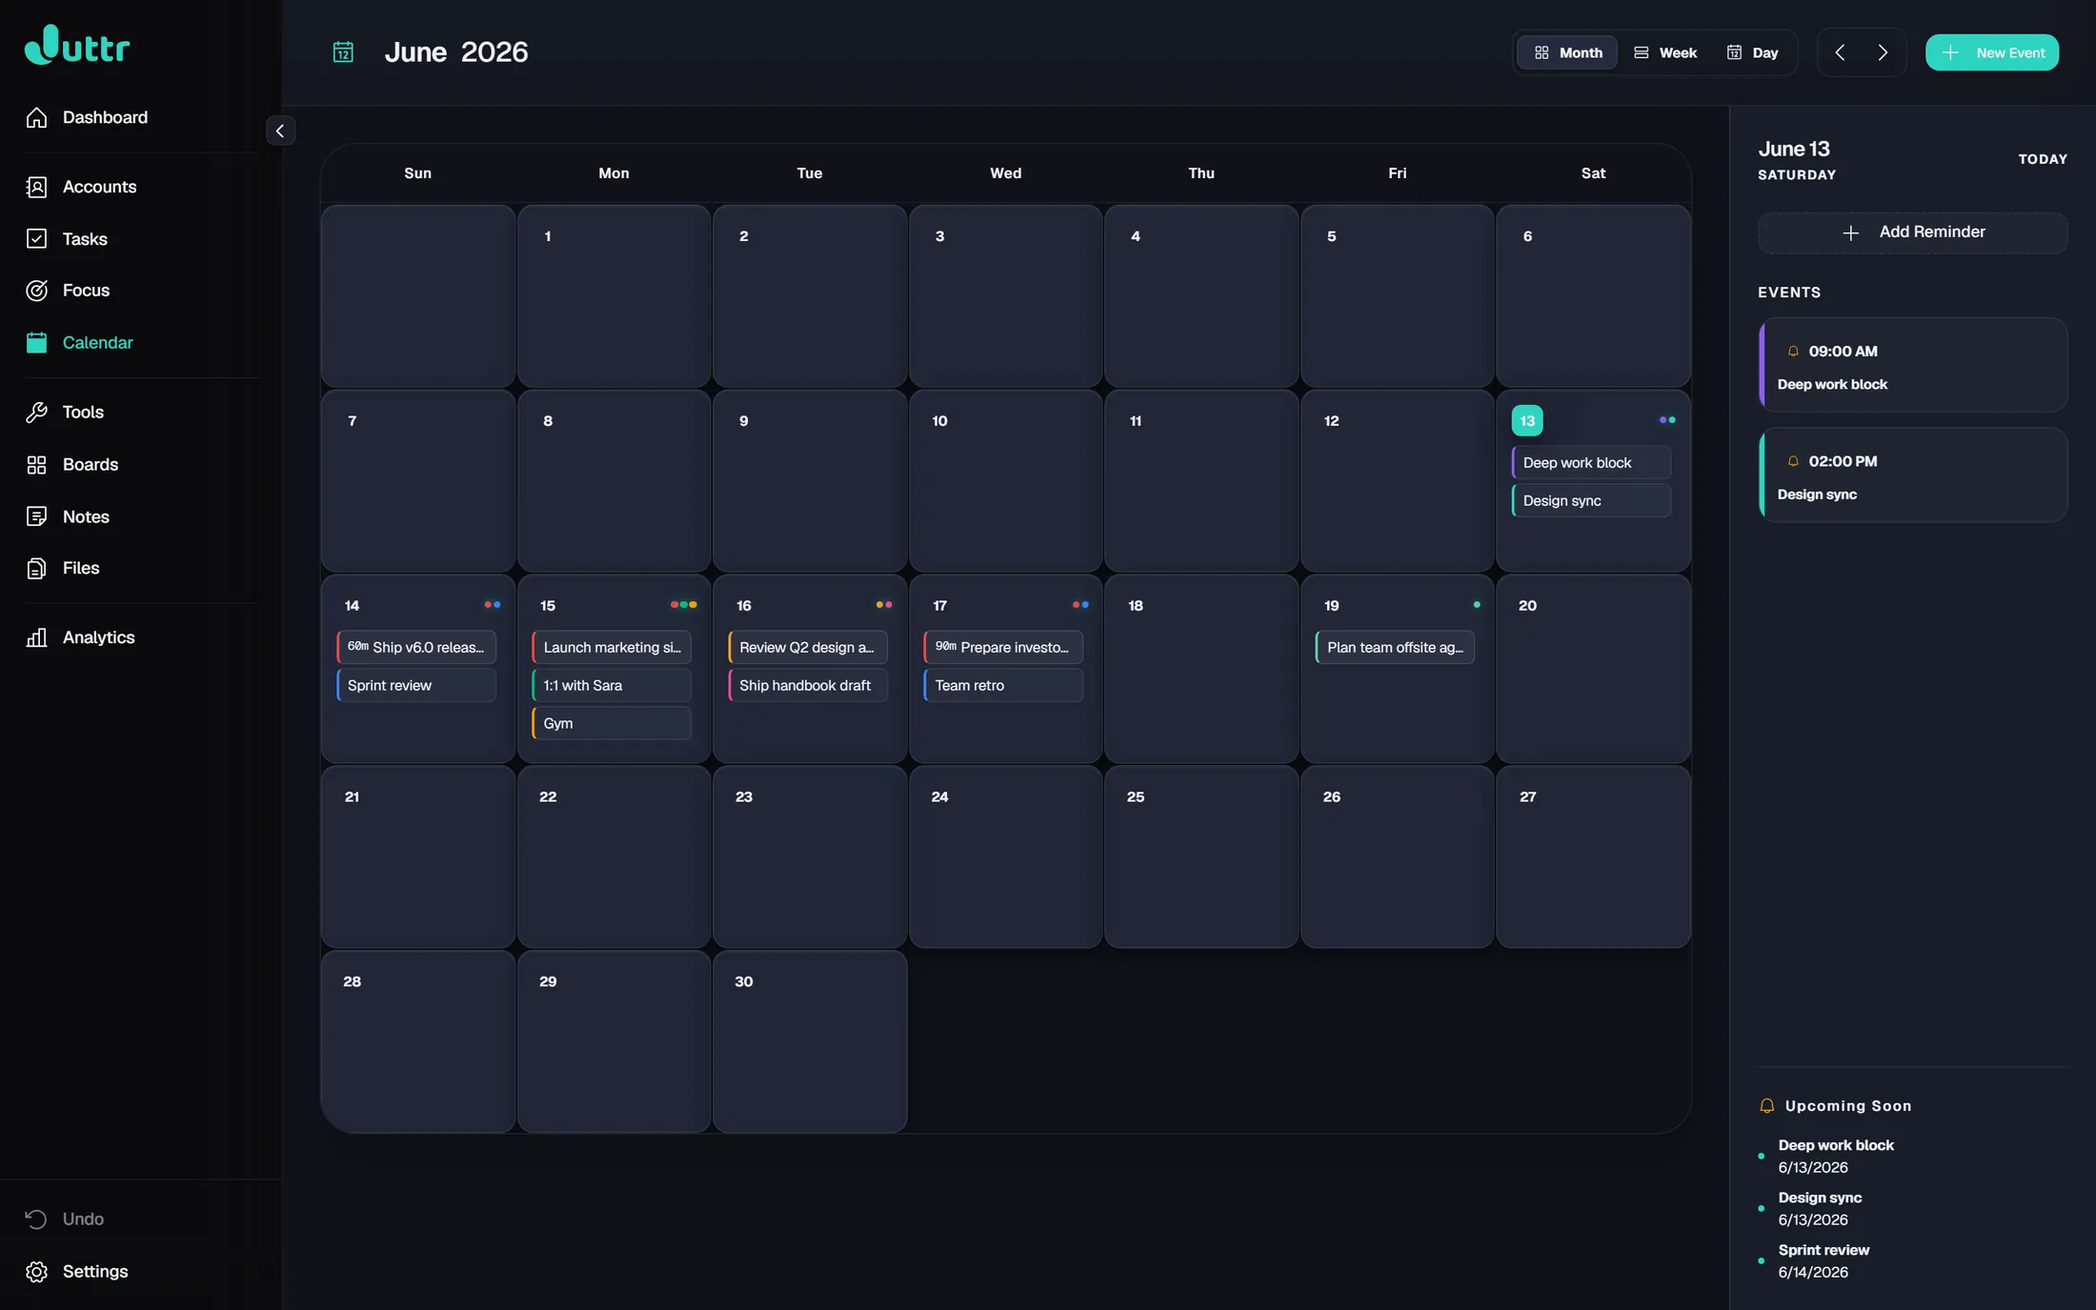
Task: Click the Upcoming Soon bell icon
Action: tap(1767, 1106)
